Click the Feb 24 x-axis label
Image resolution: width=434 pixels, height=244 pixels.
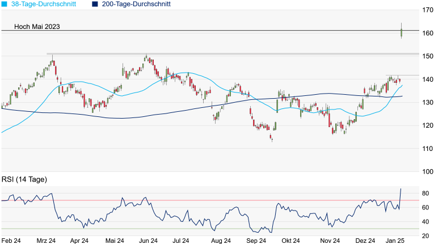[12, 241]
